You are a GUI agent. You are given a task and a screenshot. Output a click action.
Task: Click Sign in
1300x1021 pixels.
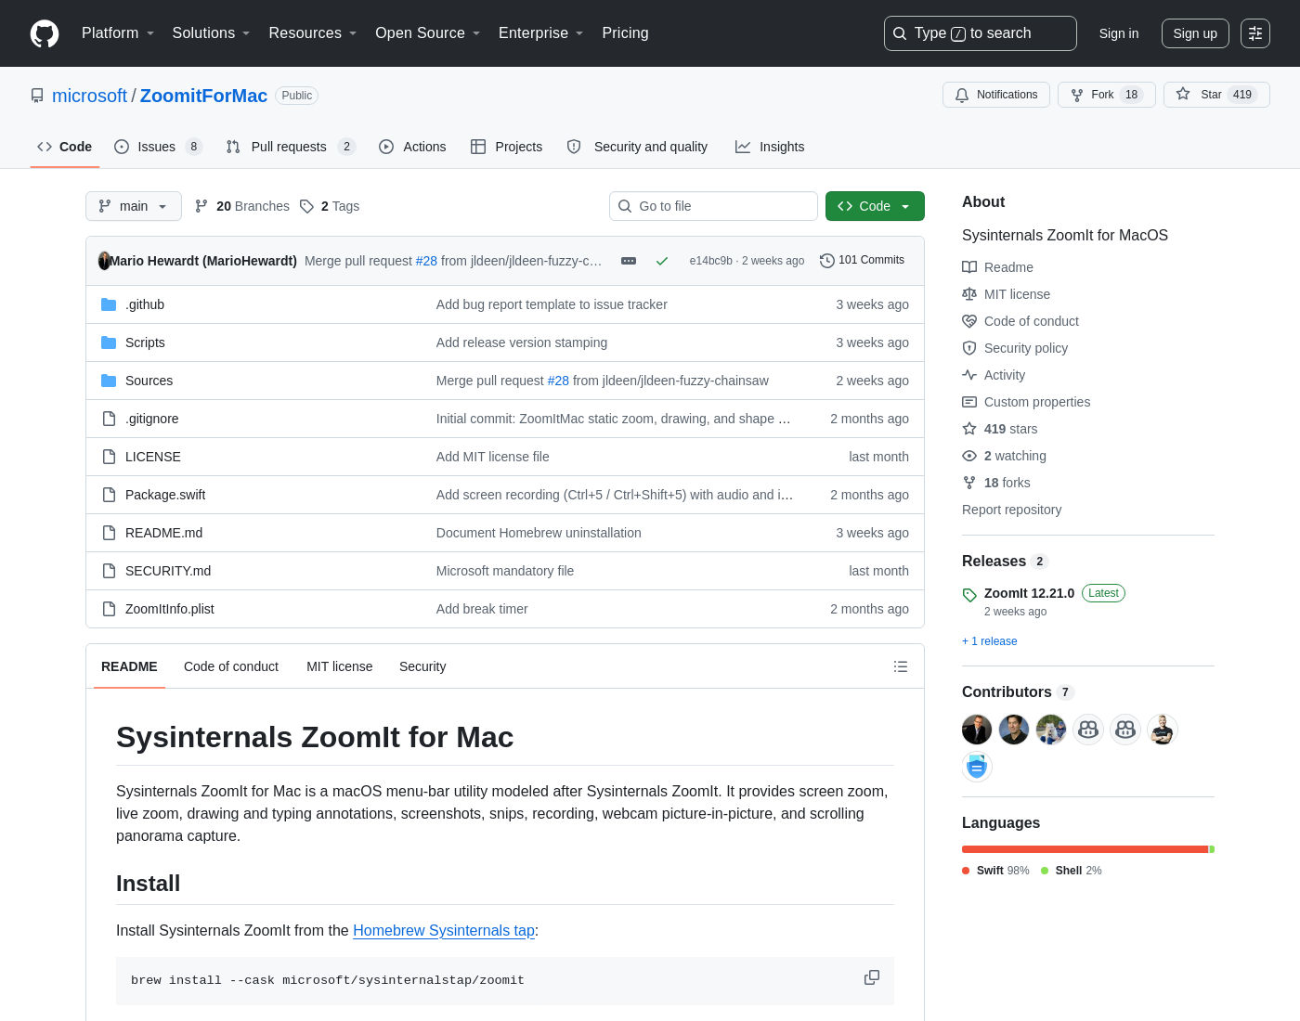(x=1119, y=33)
